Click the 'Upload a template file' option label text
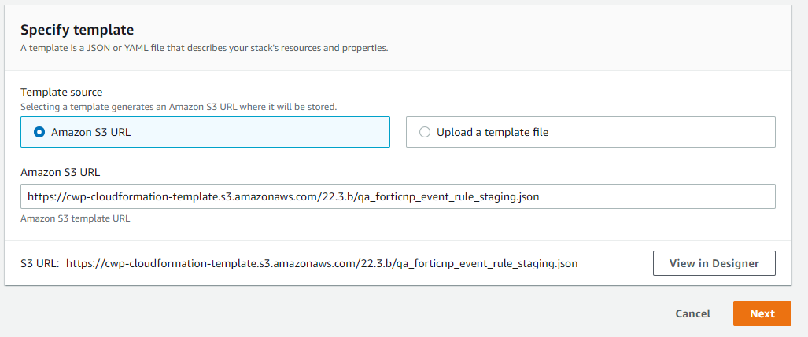This screenshot has height=337, width=808. click(x=493, y=132)
